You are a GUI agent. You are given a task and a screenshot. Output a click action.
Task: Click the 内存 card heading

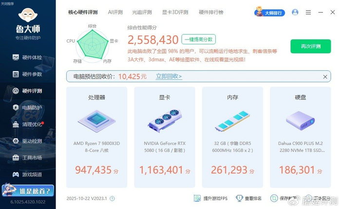point(232,97)
